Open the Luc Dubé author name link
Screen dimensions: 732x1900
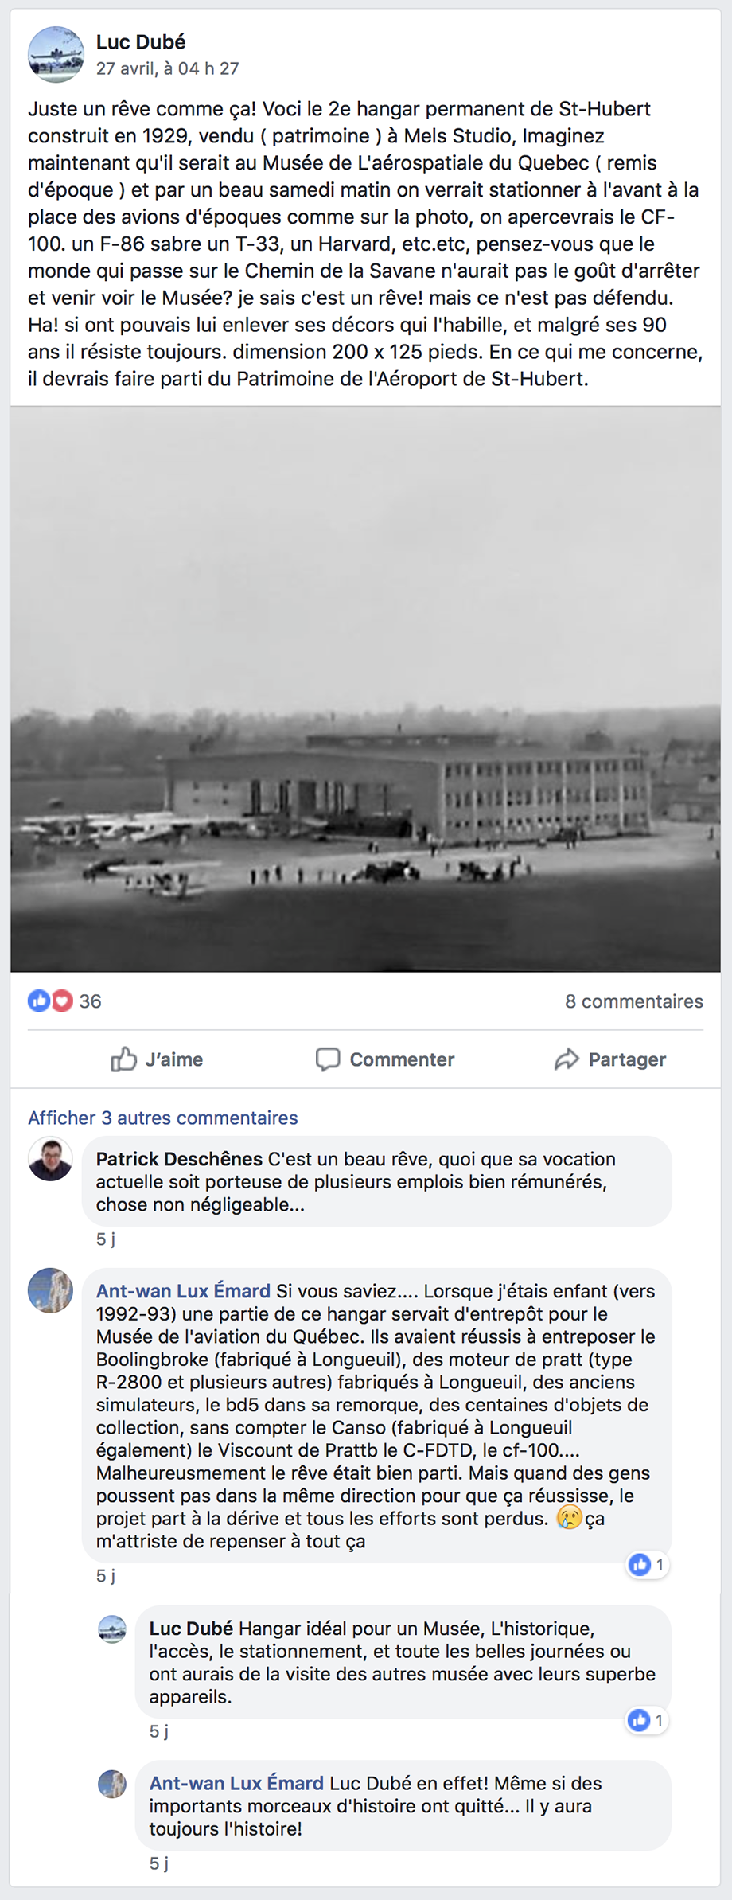pyautogui.click(x=141, y=41)
